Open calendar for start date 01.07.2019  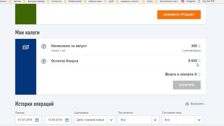pos(37,120)
